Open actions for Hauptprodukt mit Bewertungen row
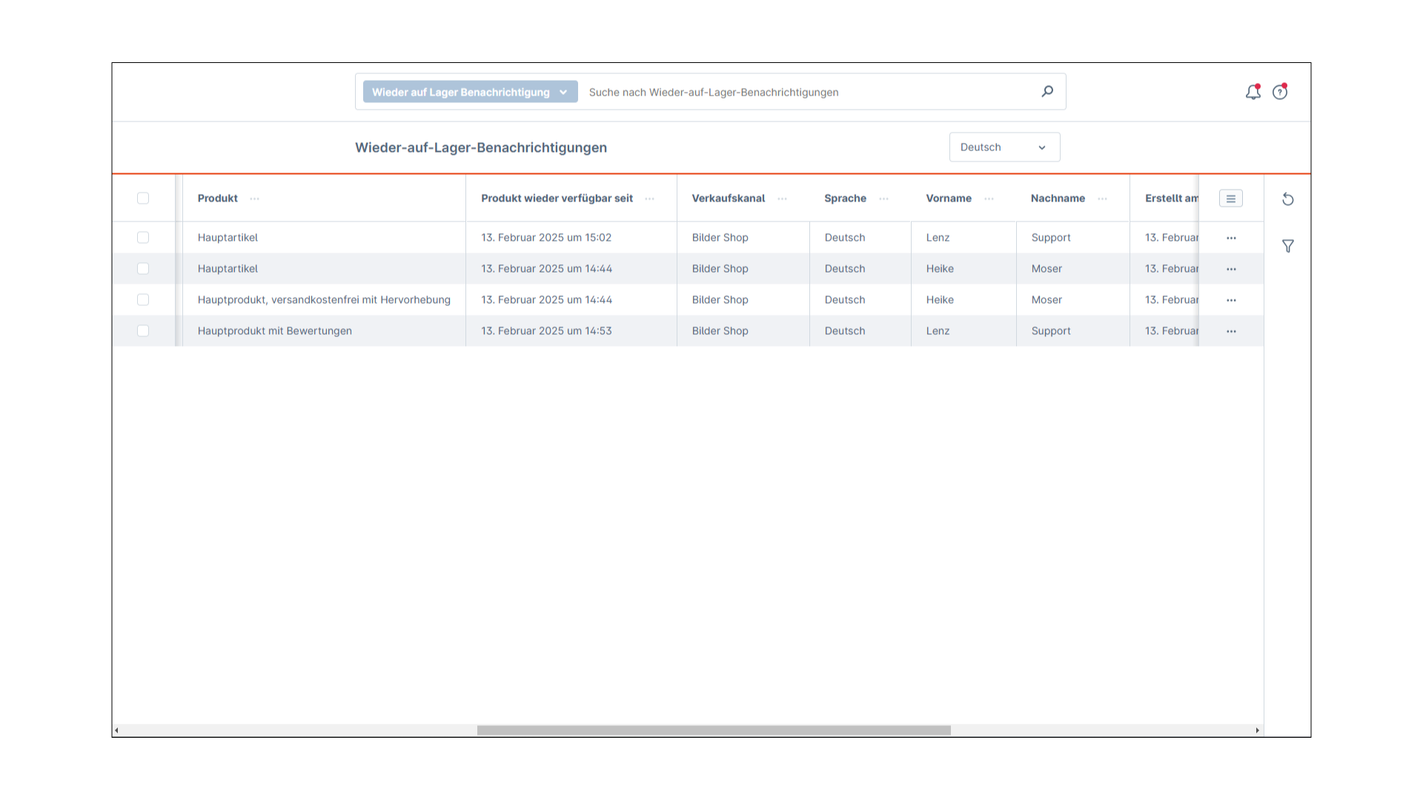This screenshot has width=1423, height=800. point(1231,331)
